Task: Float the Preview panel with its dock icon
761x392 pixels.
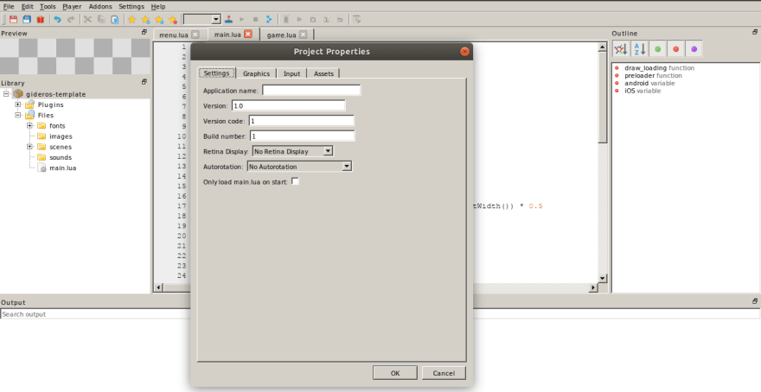Action: coord(144,32)
